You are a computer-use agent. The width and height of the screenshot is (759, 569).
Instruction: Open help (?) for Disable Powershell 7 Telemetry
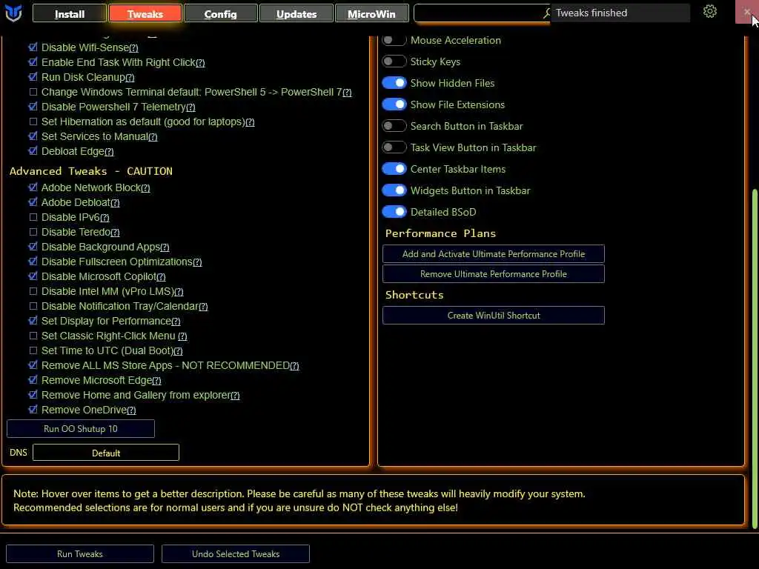point(190,107)
